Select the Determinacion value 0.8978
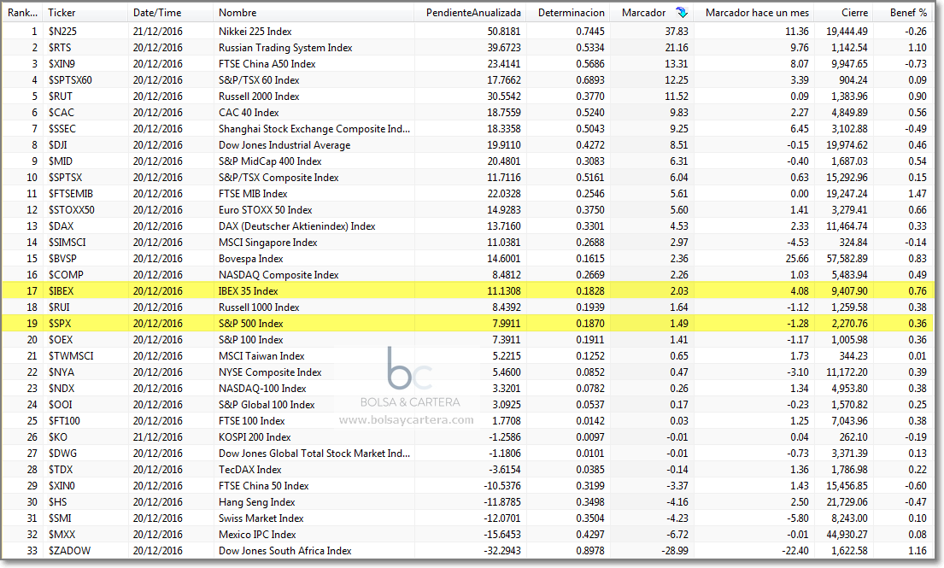This screenshot has height=568, width=944. pyautogui.click(x=590, y=551)
